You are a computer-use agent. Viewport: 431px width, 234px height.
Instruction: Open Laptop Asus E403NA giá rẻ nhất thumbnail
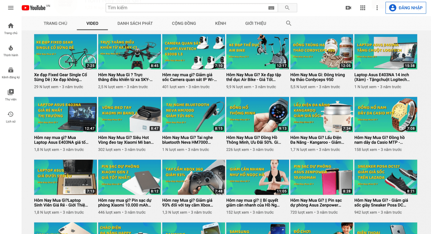pyautogui.click(x=66, y=114)
